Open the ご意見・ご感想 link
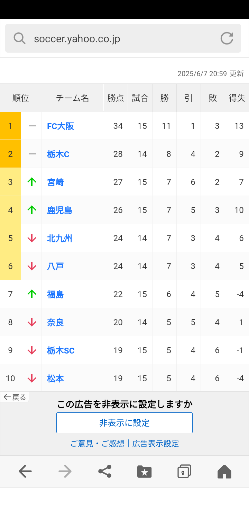 click(x=97, y=444)
